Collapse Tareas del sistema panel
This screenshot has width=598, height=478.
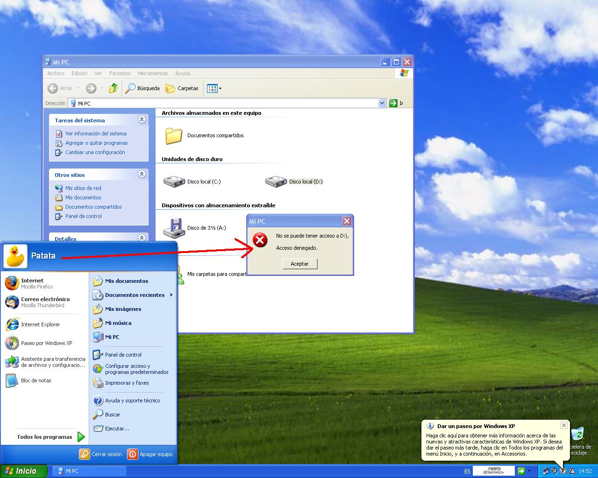[x=142, y=120]
